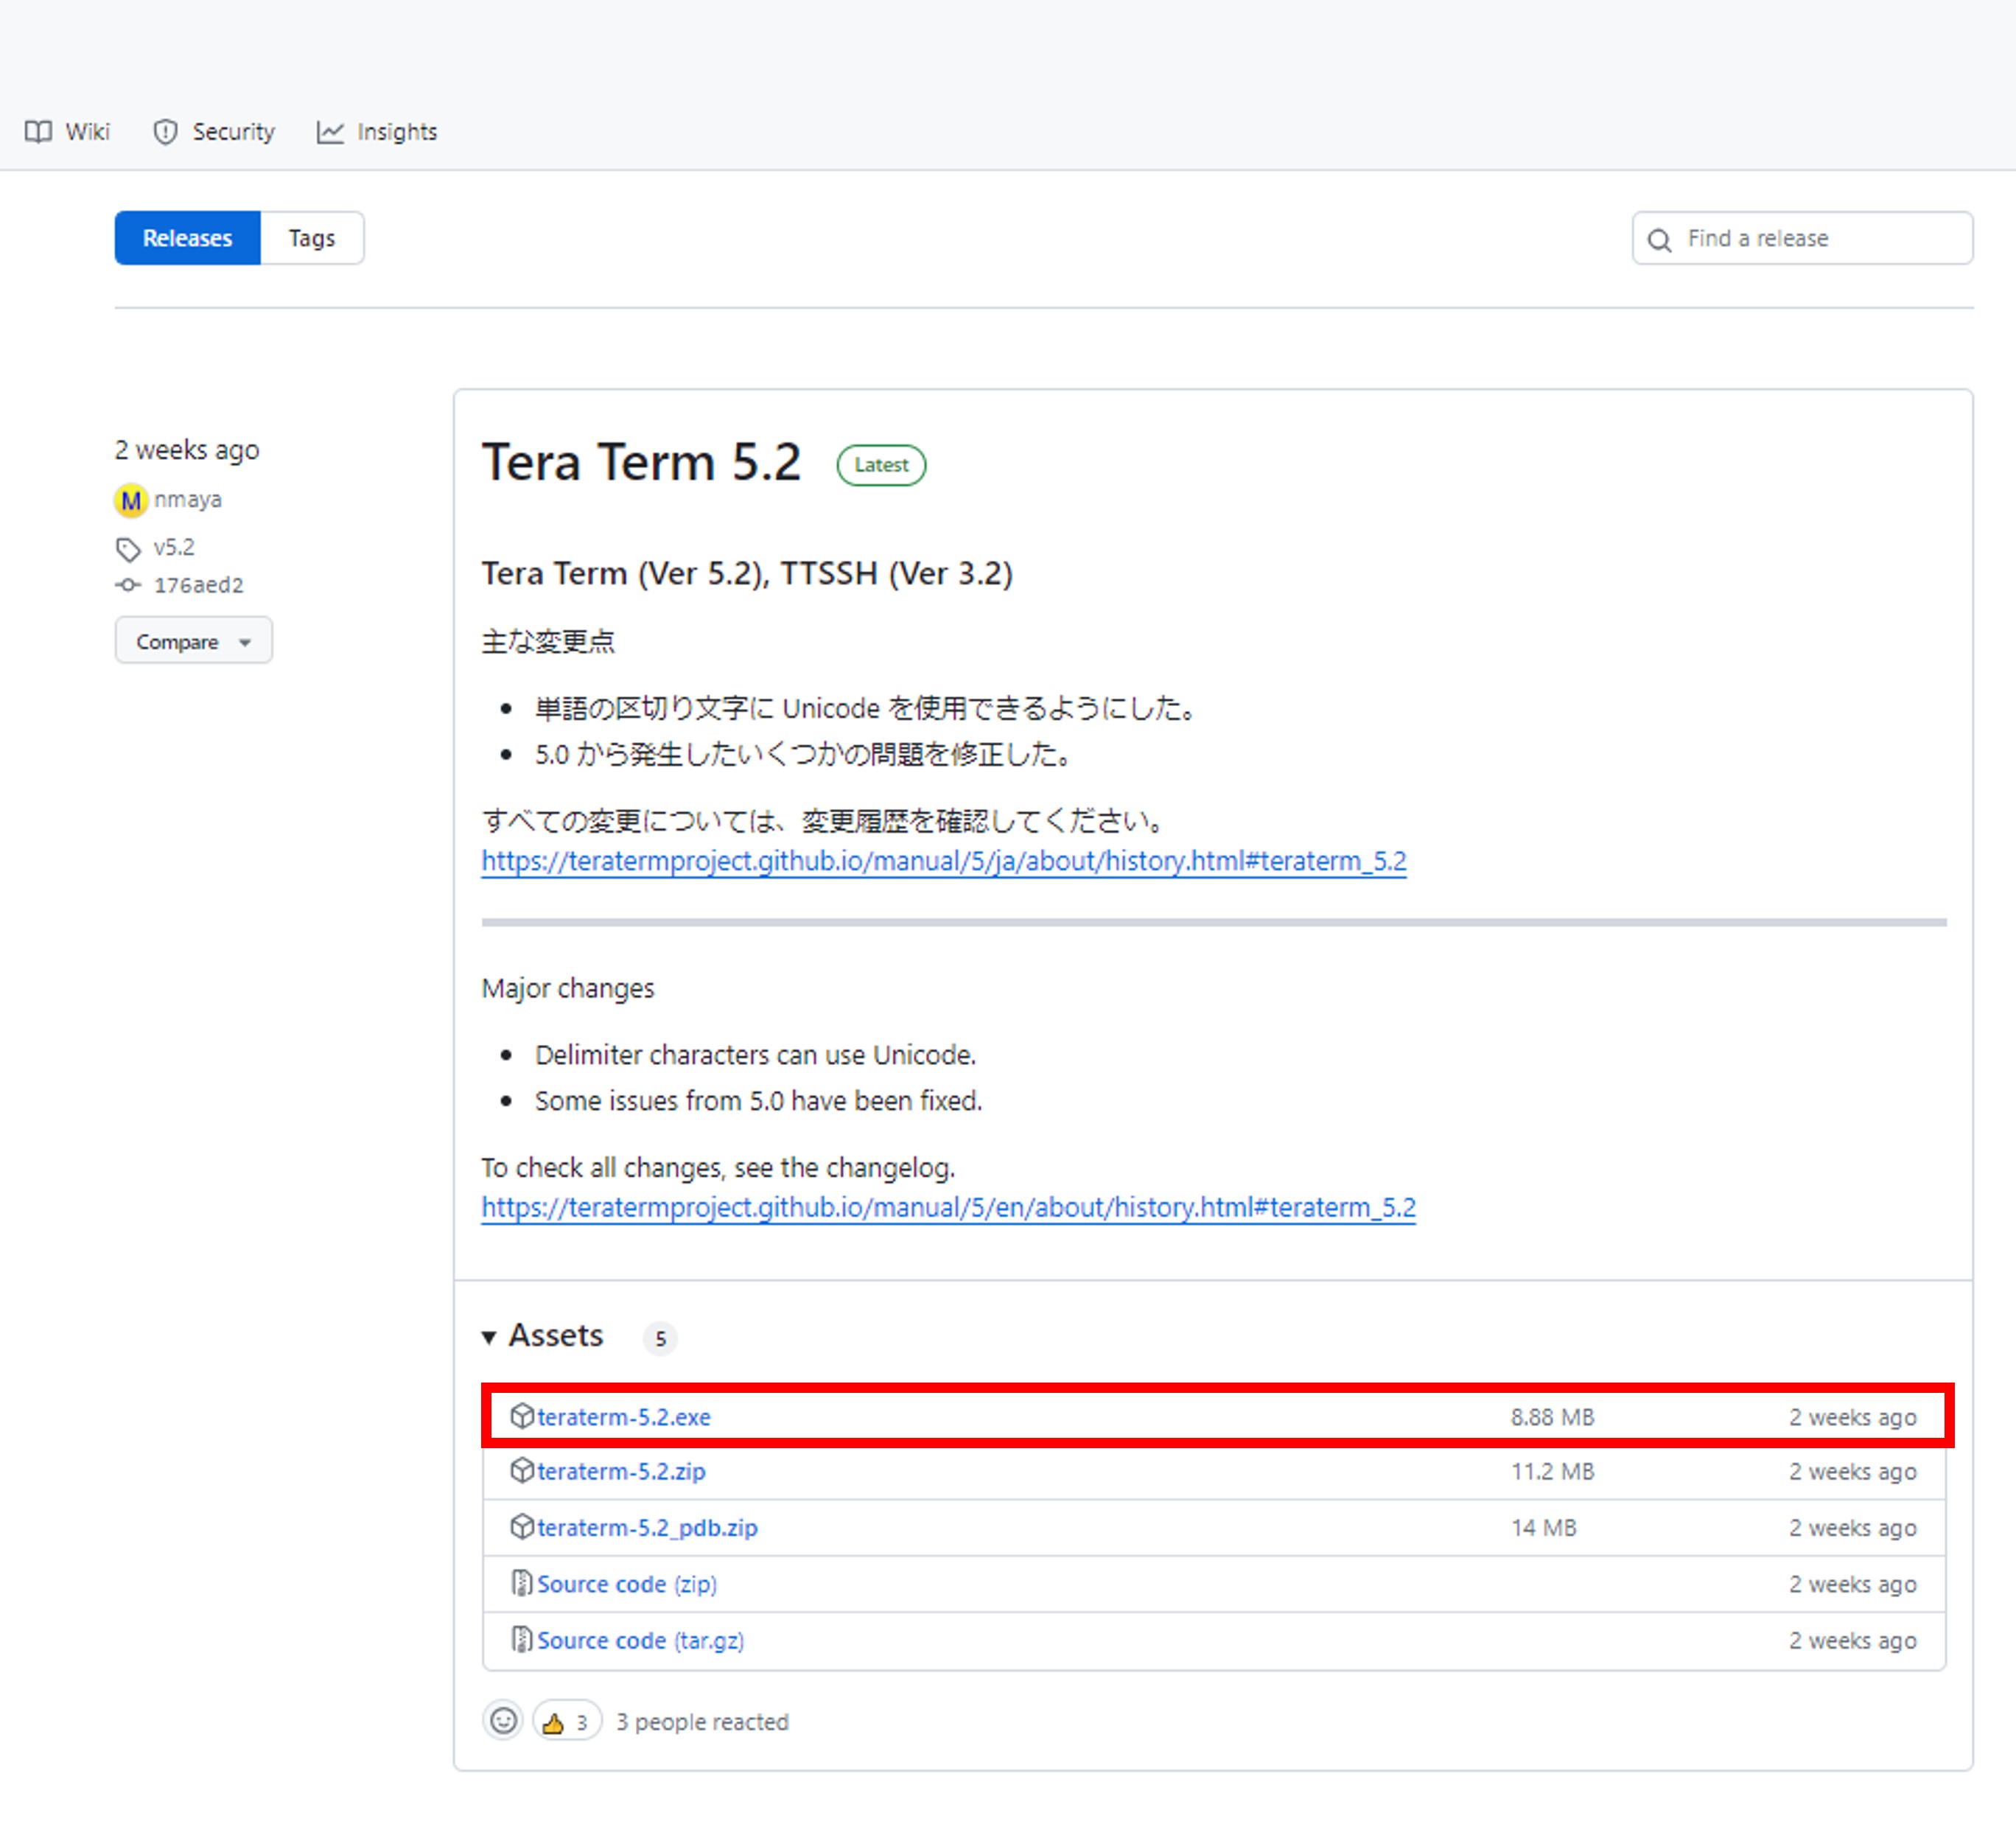Click the v5.2 tag icon

[128, 549]
